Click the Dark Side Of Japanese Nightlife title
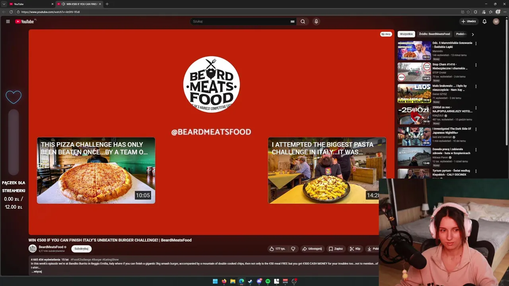Image resolution: width=509 pixels, height=286 pixels. (452, 131)
